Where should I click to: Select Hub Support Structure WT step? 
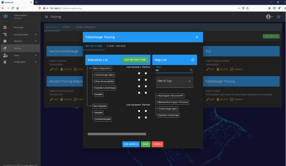pyautogui.click(x=171, y=96)
